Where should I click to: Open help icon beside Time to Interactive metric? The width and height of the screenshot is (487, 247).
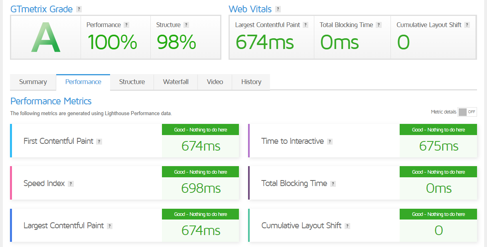(x=330, y=141)
